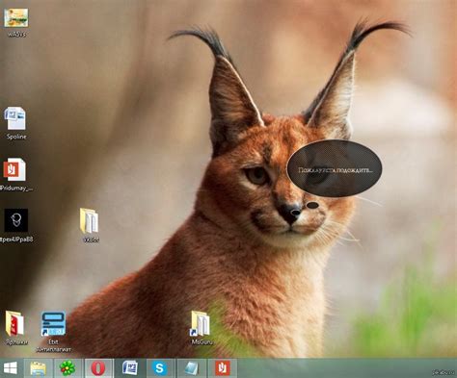Open the red-orange hand icon app in taskbar

click(x=223, y=367)
